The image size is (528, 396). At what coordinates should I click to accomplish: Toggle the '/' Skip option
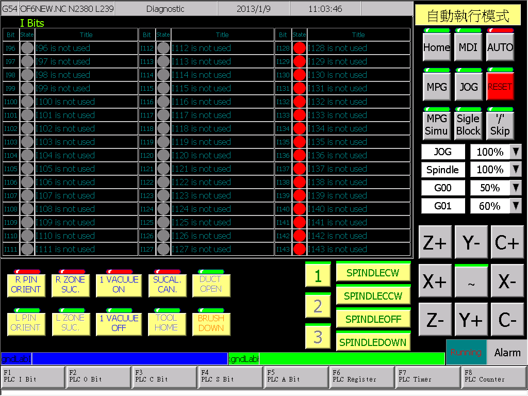click(500, 124)
